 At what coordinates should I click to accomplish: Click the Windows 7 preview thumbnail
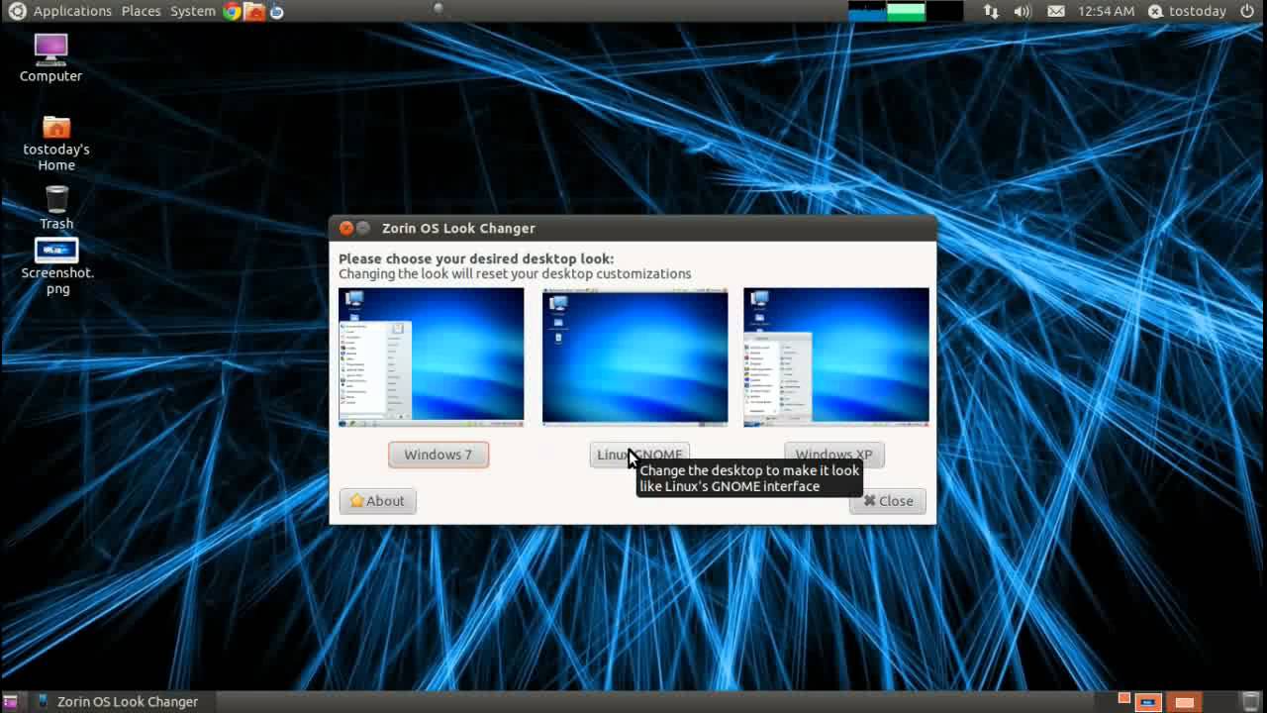click(x=432, y=357)
